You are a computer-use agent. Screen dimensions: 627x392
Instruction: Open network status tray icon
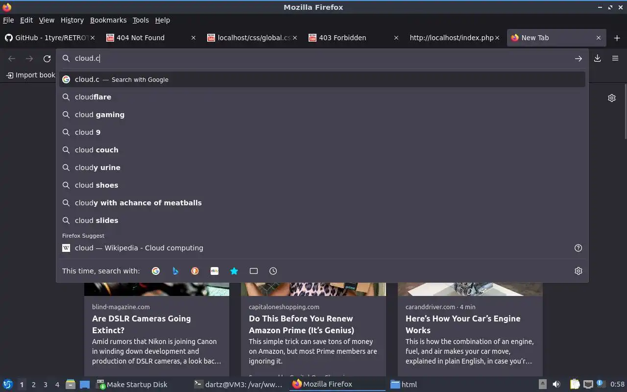[588, 384]
